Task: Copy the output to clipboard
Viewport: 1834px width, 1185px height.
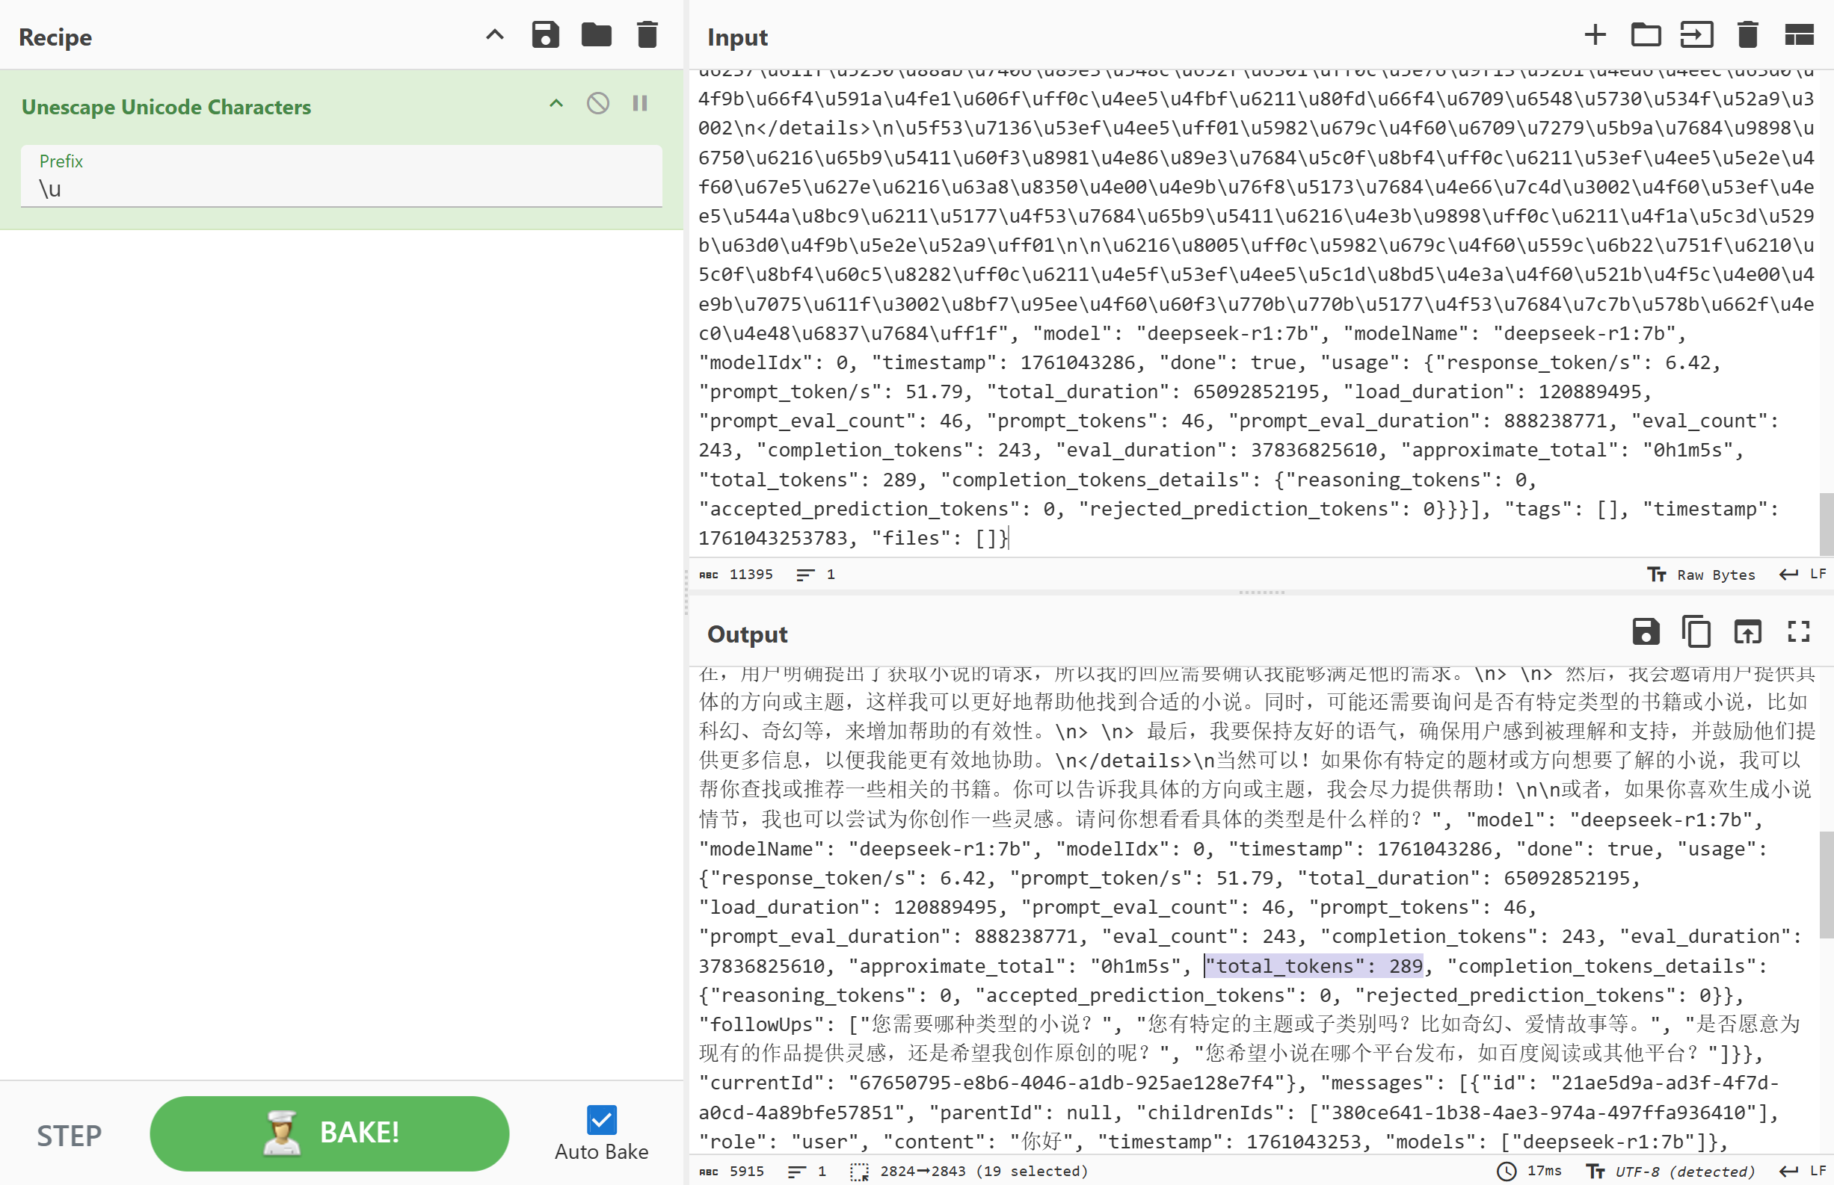Action: 1696,633
